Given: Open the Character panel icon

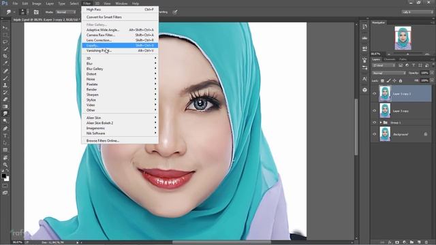Looking at the screenshot, I should (x=364, y=79).
